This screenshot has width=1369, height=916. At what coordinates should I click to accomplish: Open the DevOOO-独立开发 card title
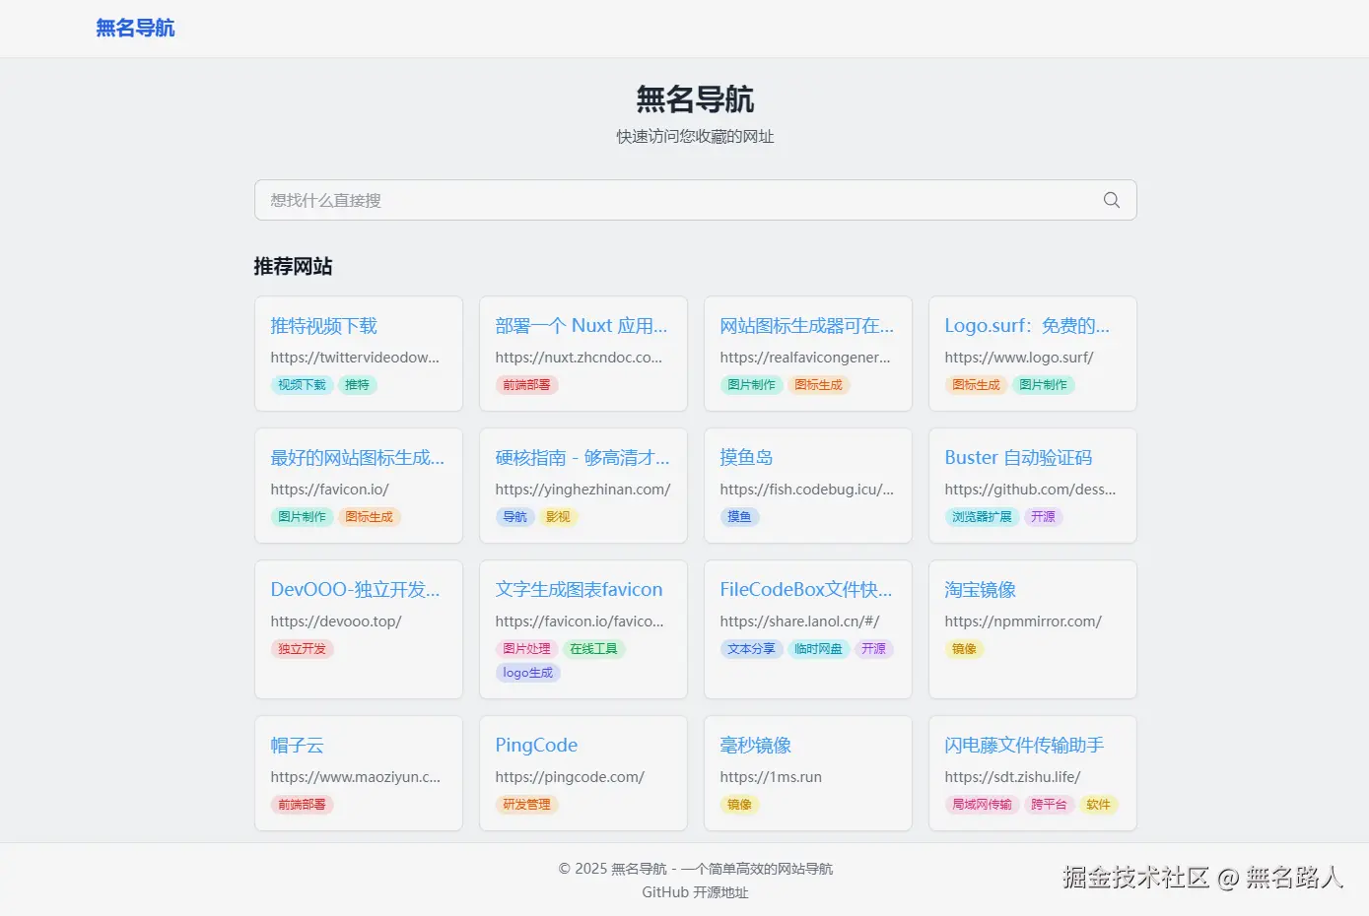coord(356,590)
